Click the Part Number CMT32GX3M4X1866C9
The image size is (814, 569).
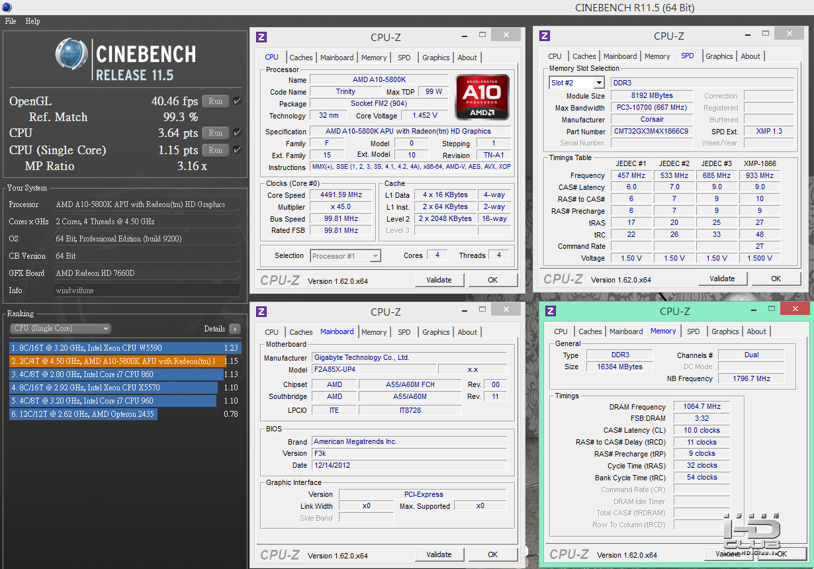click(x=651, y=132)
